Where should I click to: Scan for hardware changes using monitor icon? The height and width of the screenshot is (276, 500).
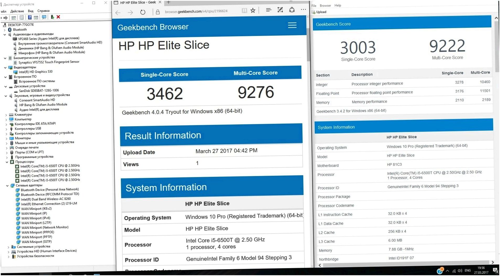tap(44, 17)
